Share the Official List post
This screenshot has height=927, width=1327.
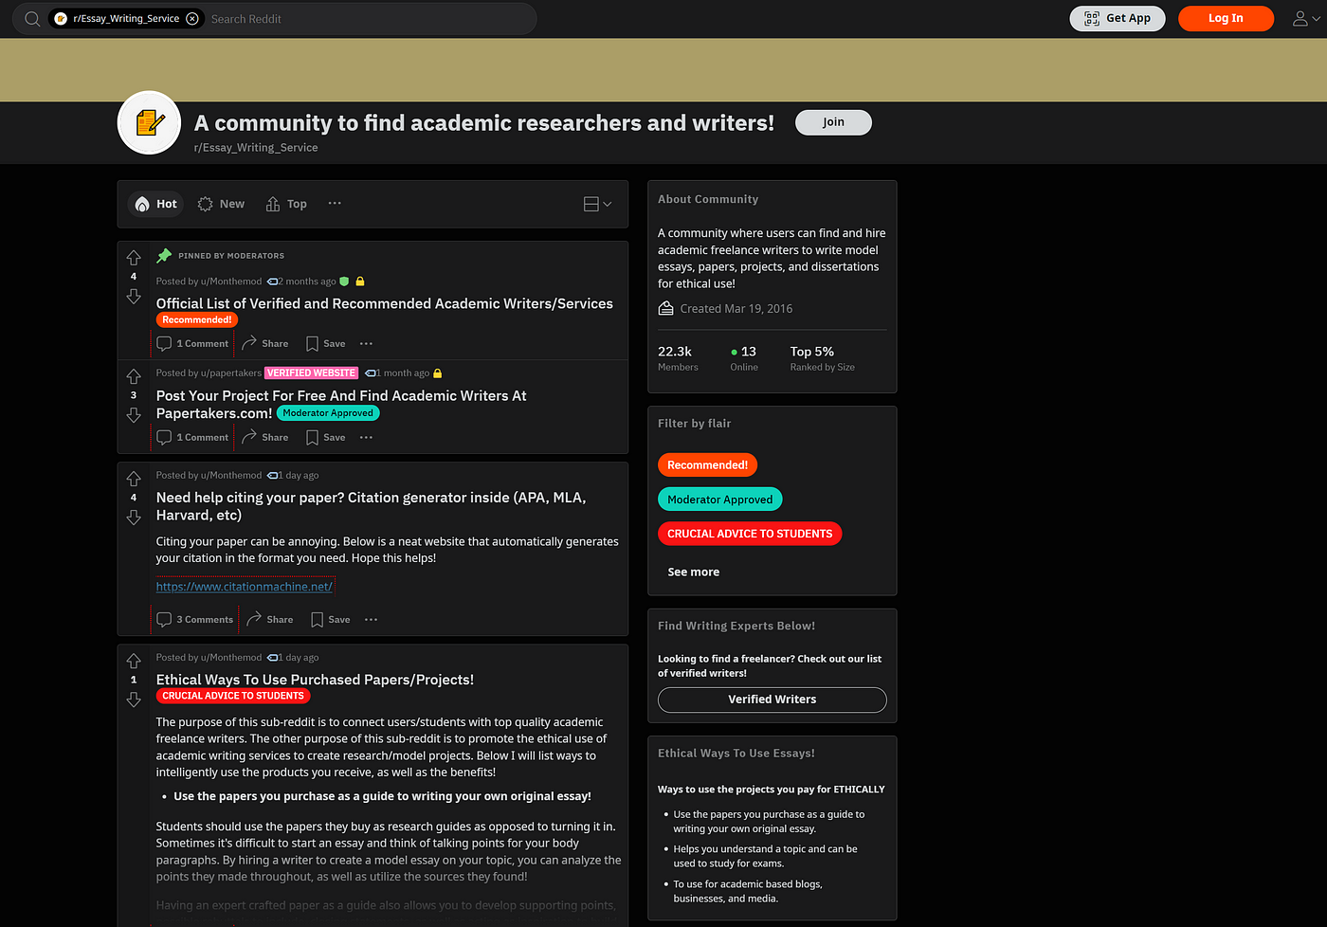265,343
